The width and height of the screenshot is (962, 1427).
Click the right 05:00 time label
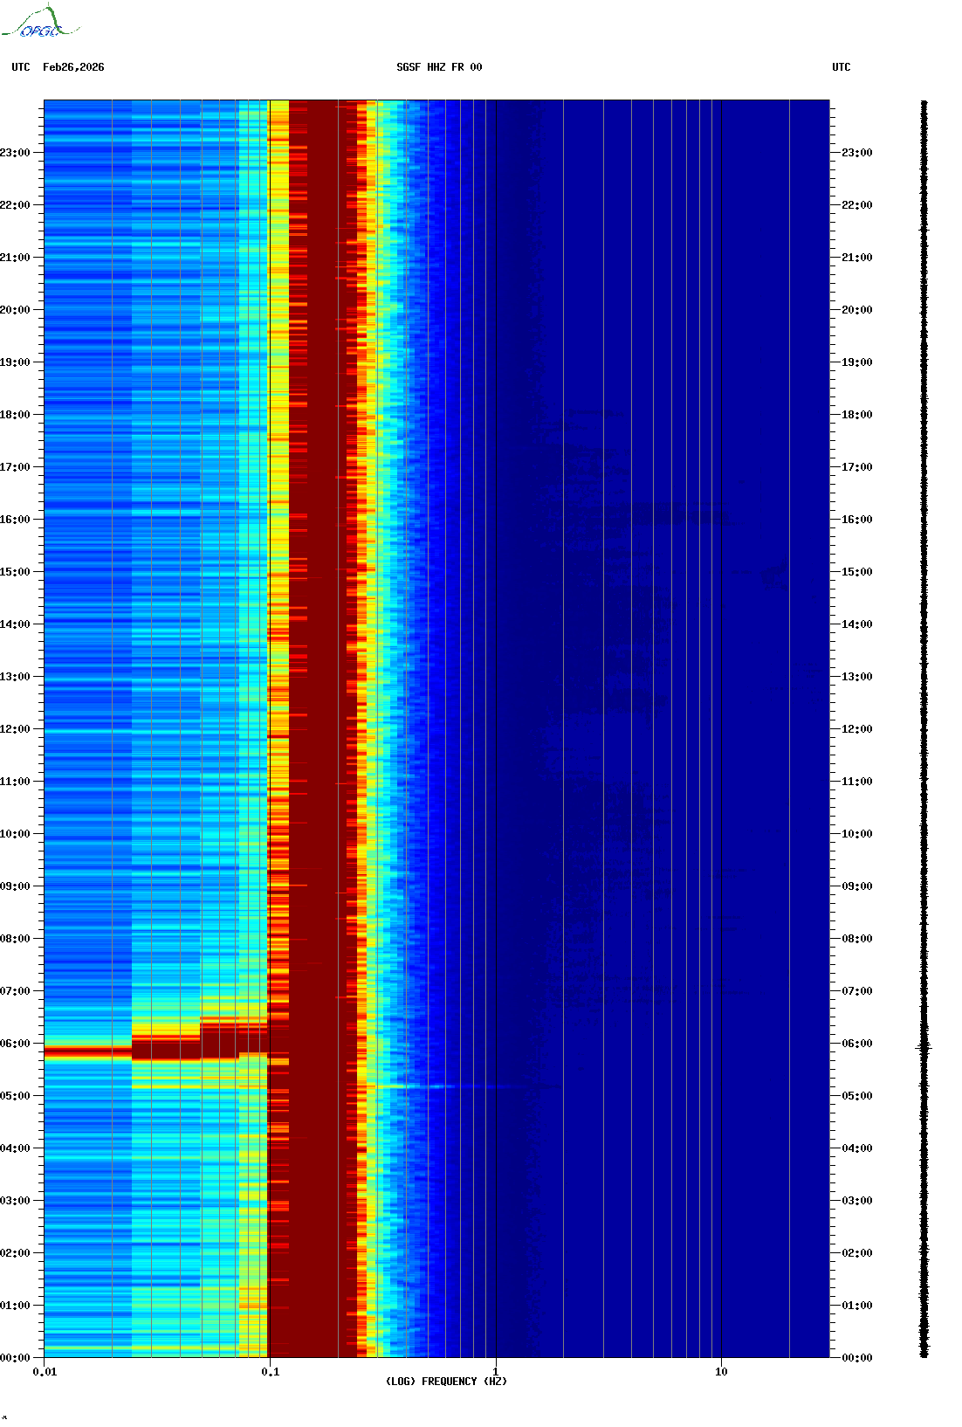point(857,1096)
